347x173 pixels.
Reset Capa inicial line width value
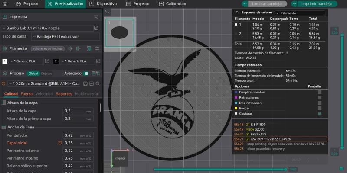tap(60, 143)
